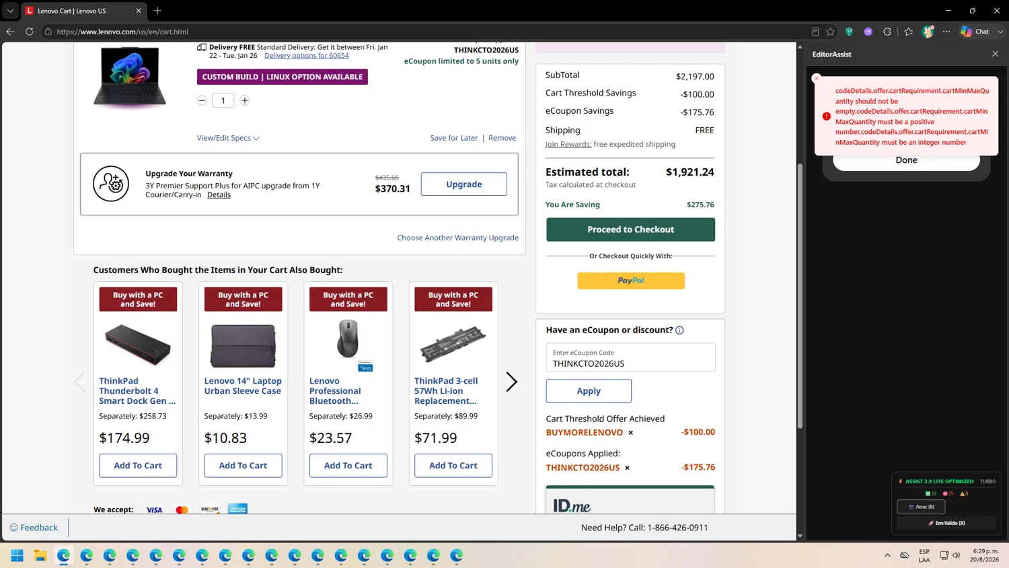Open the reader view icon

point(815,32)
